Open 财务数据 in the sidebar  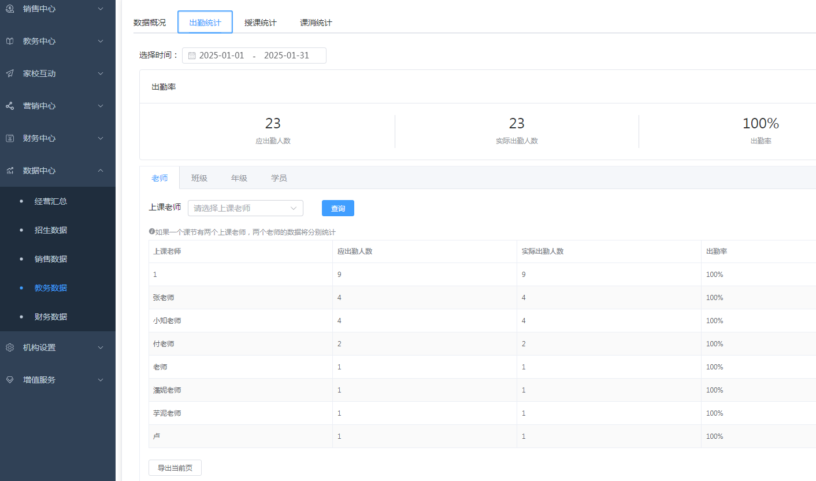point(51,317)
